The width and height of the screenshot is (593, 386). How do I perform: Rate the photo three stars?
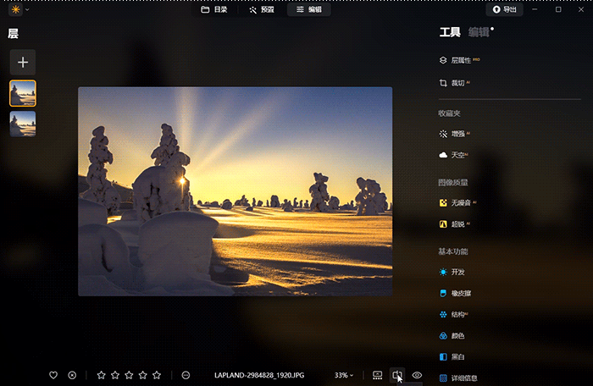129,375
